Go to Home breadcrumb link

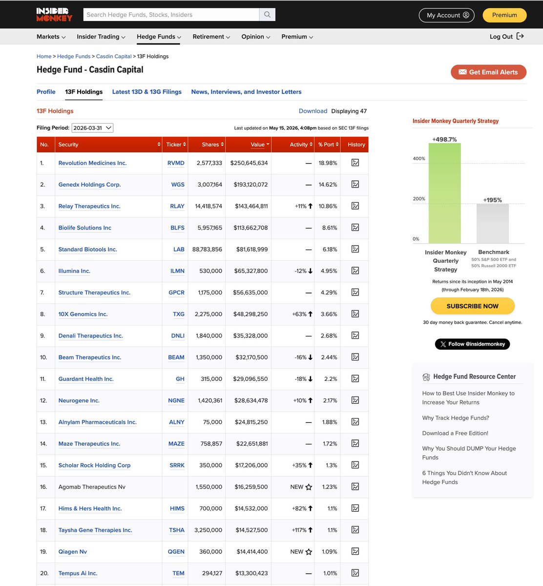[44, 57]
